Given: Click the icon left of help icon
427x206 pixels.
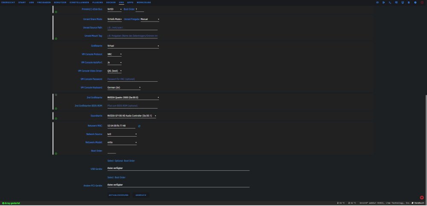Looking at the screenshot, I should [409, 3].
